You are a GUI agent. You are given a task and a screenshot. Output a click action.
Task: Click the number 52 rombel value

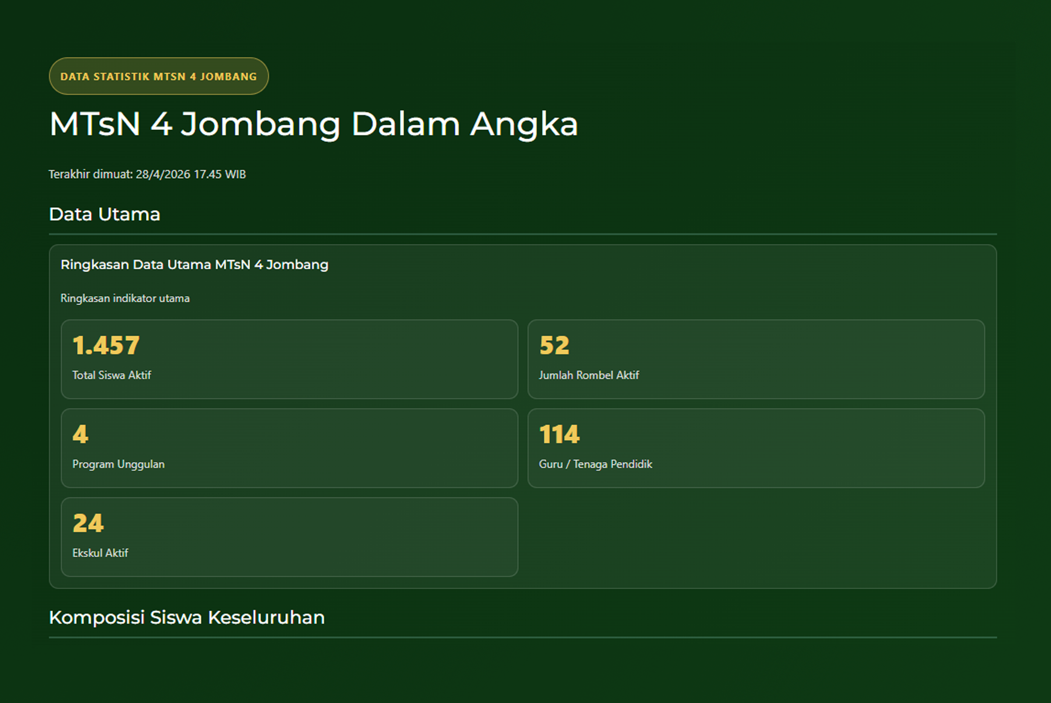(x=554, y=345)
